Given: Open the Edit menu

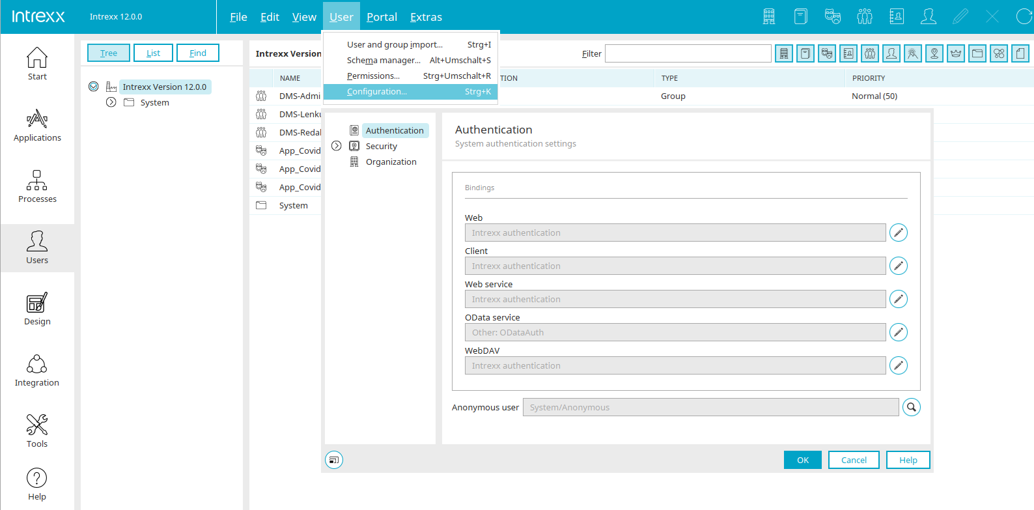Looking at the screenshot, I should [x=270, y=17].
